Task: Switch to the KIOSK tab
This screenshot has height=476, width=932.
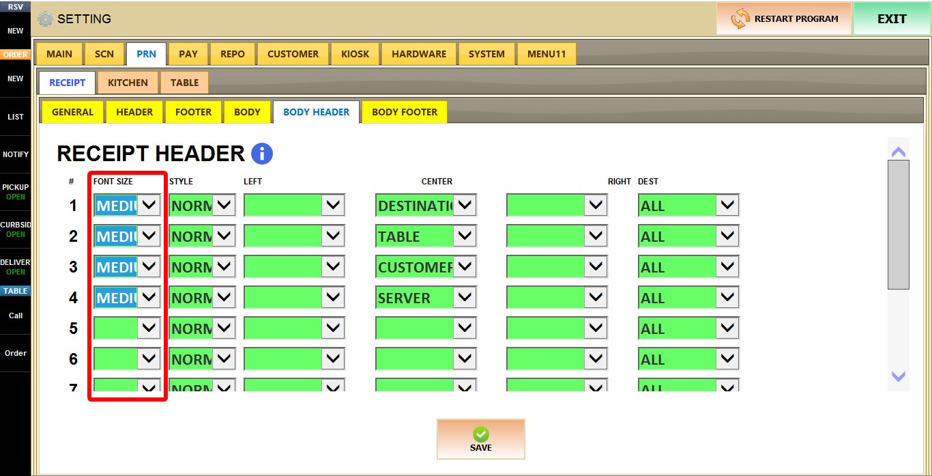Action: click(355, 54)
